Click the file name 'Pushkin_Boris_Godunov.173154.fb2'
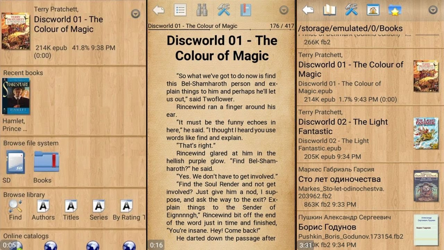This screenshot has width=444, height=250. click(351, 237)
